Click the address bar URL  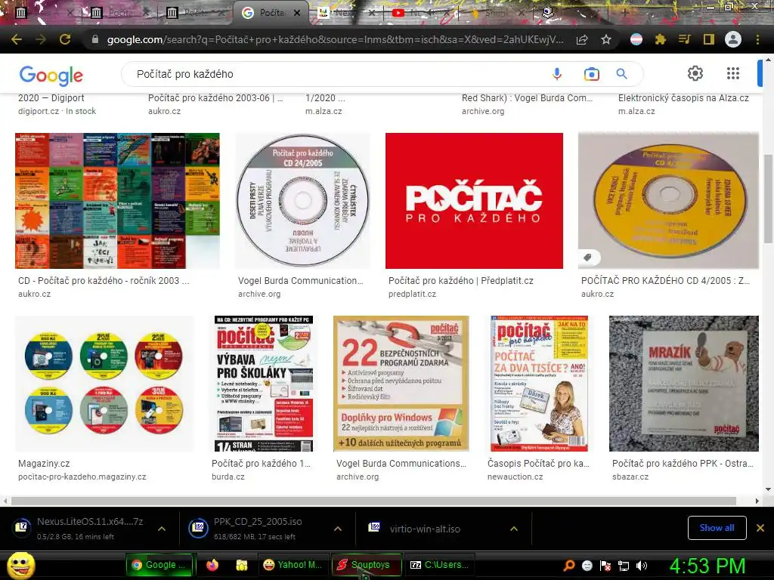pyautogui.click(x=335, y=39)
